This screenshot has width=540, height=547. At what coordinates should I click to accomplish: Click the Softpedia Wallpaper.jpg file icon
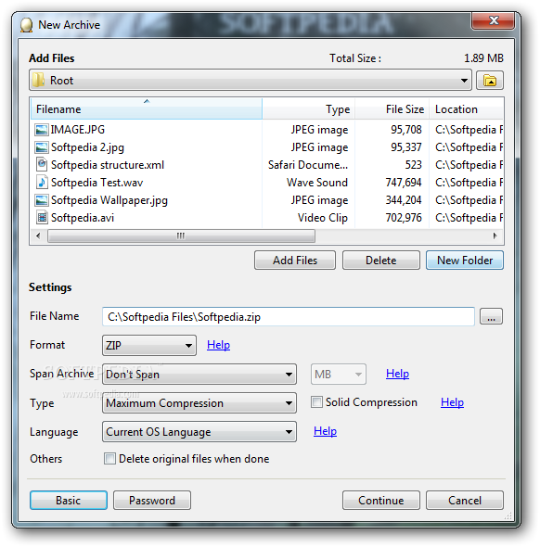point(42,200)
